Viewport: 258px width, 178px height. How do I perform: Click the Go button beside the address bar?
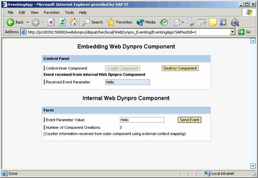click(x=245, y=32)
